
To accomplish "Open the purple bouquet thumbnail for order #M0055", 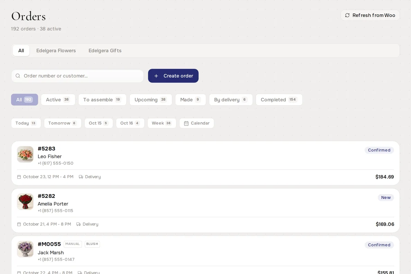I will click(25, 249).
